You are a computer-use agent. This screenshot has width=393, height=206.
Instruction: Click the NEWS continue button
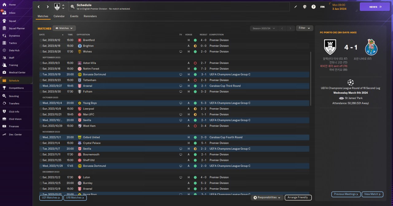click(x=375, y=7)
